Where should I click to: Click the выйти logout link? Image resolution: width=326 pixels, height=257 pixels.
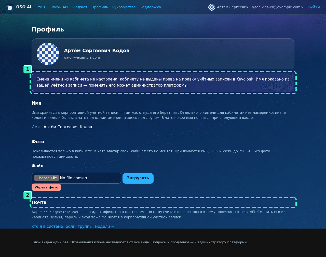click(x=314, y=7)
